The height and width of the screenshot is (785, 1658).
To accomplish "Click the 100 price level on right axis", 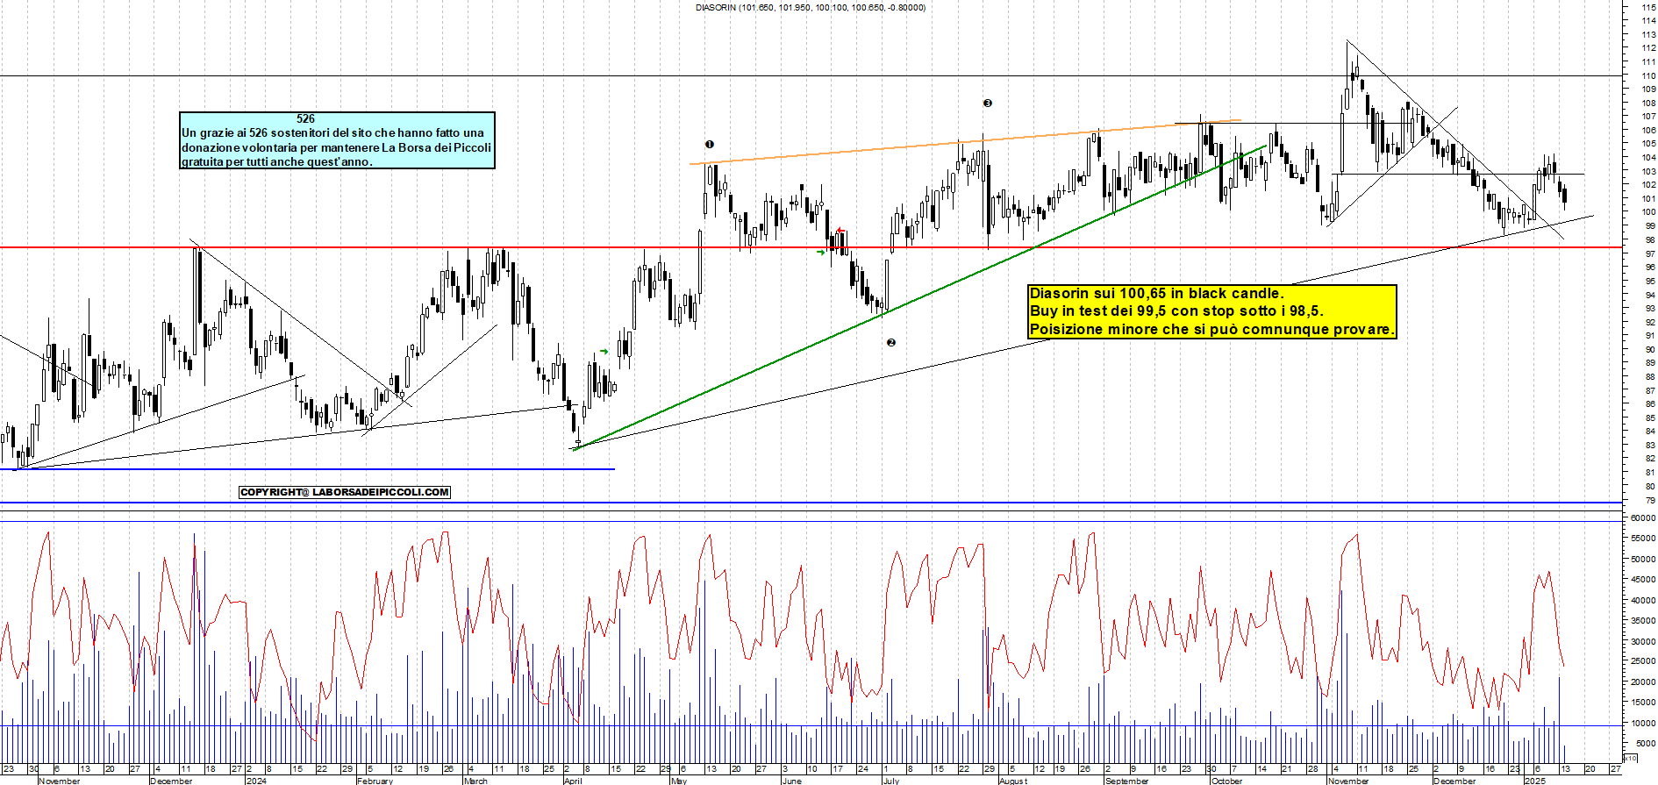I will click(1648, 212).
